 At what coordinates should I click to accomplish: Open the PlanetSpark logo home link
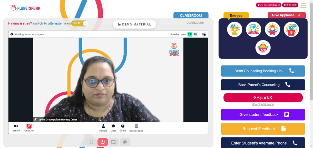point(25,8)
